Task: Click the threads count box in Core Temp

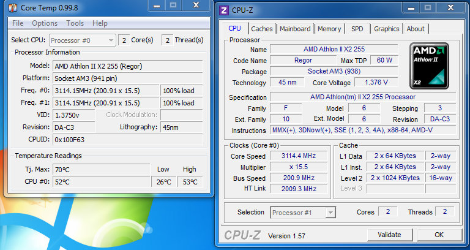Action: (x=168, y=40)
